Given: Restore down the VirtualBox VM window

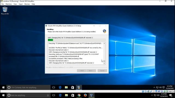Looking at the screenshot, I should (166, 1).
